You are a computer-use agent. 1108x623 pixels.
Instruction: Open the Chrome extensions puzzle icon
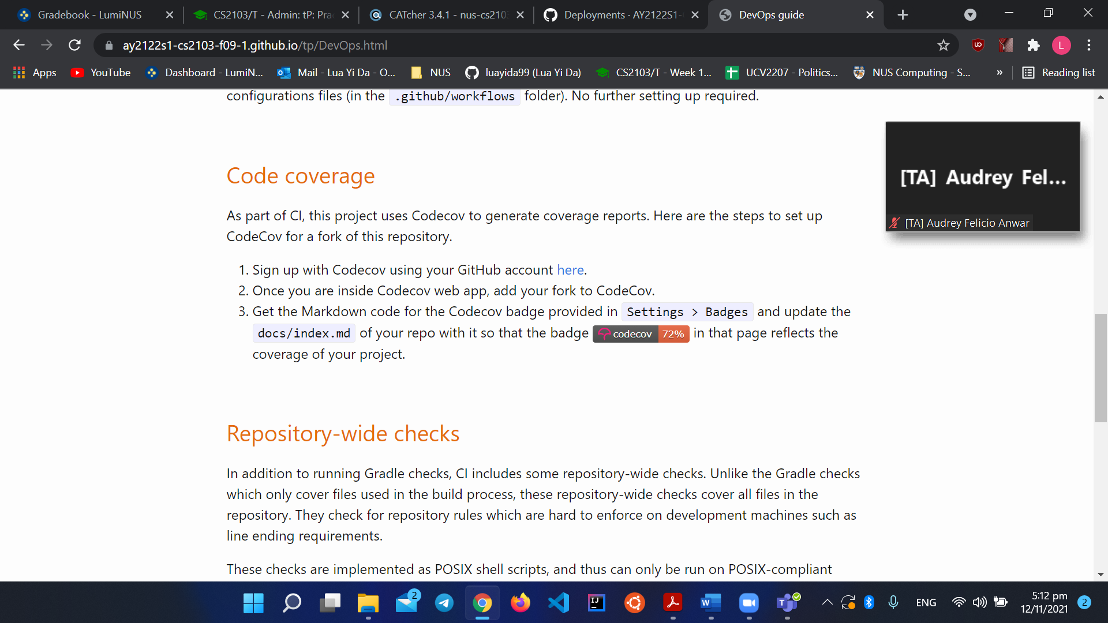click(1034, 45)
